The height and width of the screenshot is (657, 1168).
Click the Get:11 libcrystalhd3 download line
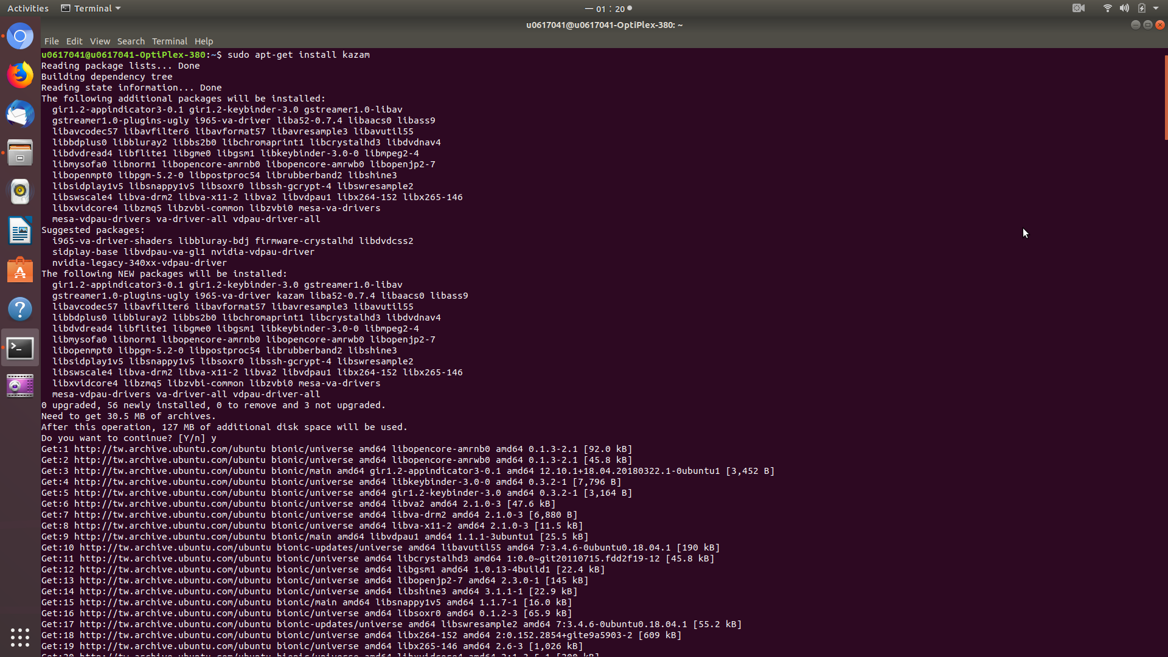tap(378, 558)
